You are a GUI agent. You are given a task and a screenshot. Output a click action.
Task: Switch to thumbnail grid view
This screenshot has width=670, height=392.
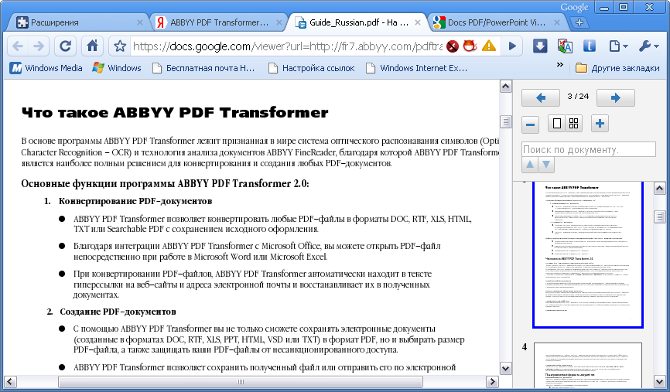coord(574,124)
